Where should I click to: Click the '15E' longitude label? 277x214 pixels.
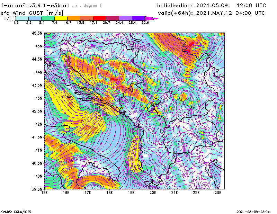[x=44, y=193]
